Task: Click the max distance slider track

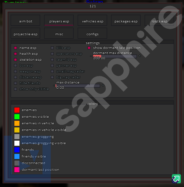Action: point(78,86)
